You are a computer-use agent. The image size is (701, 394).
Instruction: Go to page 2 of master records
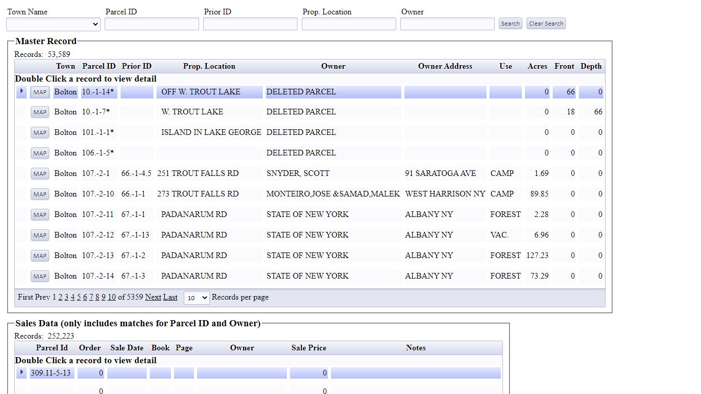point(61,297)
